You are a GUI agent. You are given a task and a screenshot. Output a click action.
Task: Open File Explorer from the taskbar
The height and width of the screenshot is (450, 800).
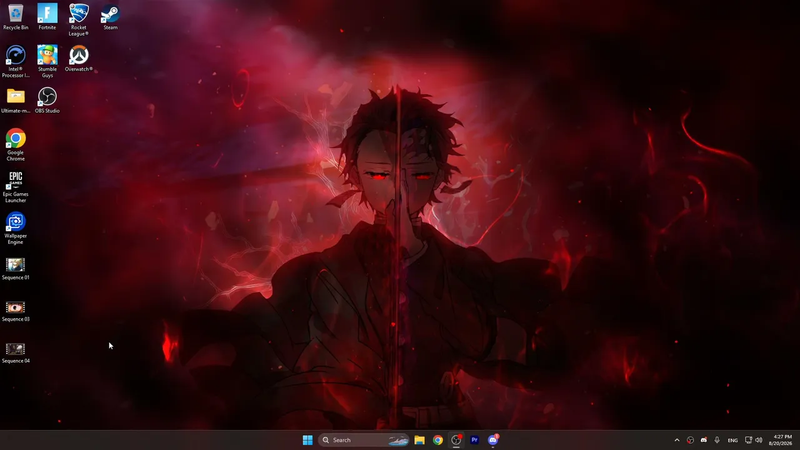pyautogui.click(x=419, y=440)
